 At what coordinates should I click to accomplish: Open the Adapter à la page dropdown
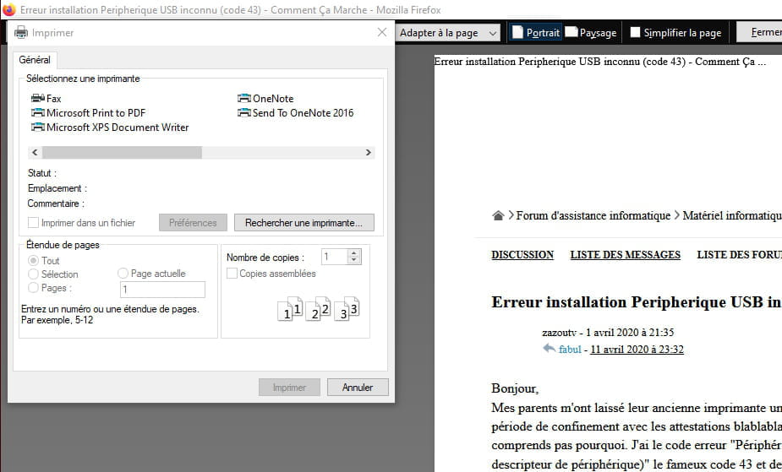point(448,33)
